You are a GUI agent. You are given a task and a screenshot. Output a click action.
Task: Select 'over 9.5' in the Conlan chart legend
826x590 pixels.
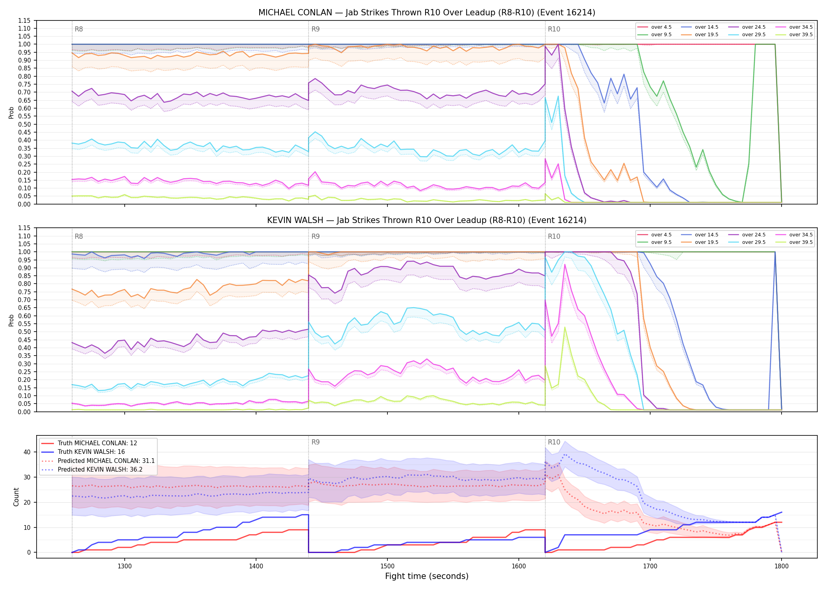(655, 35)
